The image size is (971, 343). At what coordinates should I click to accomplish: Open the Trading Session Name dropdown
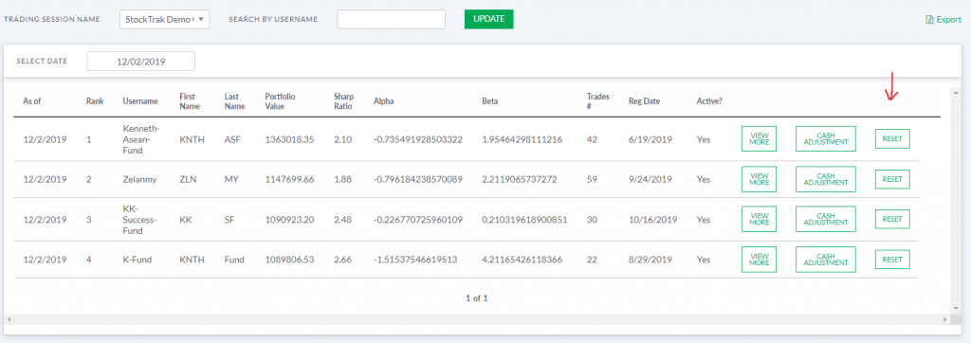click(165, 19)
